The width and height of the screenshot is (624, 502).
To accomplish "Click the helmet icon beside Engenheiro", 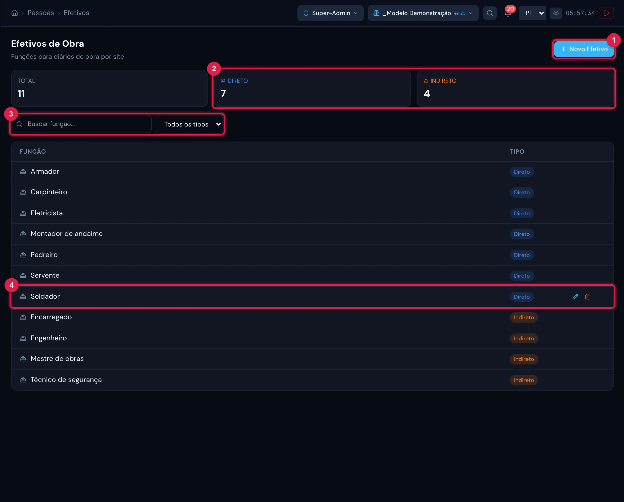I will (x=23, y=338).
